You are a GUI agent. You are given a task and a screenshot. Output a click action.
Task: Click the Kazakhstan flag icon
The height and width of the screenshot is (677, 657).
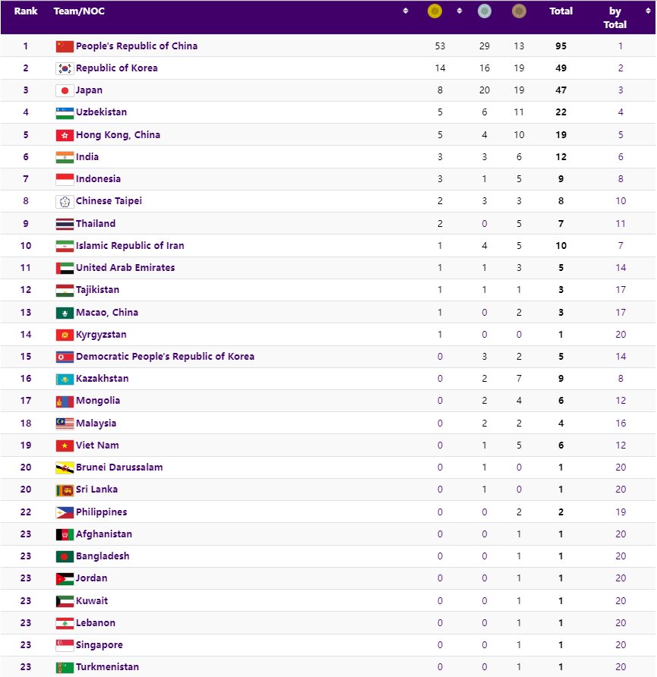[x=65, y=379]
